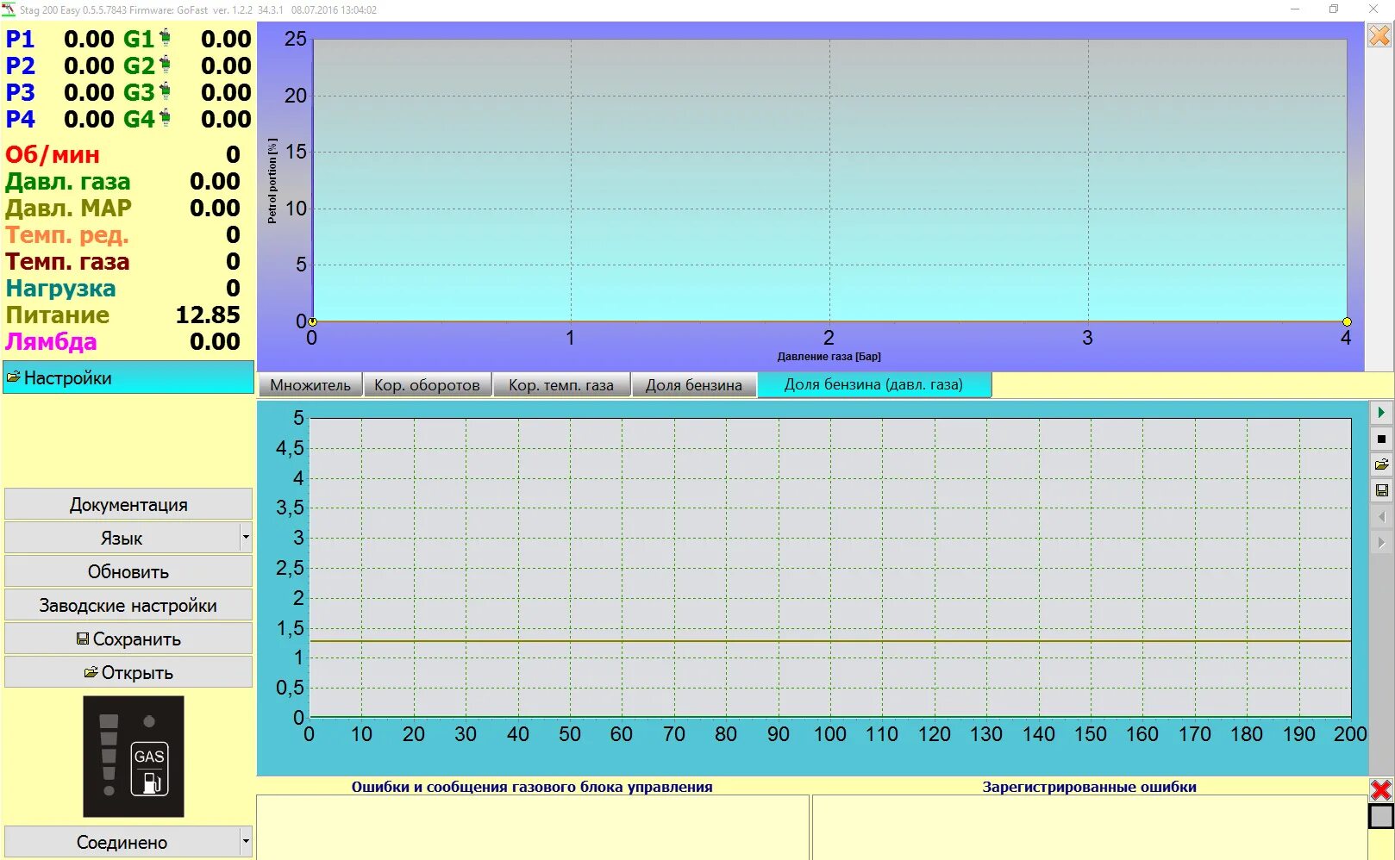Click the fuel switch status LED
The height and width of the screenshot is (860, 1395).
pyautogui.click(x=149, y=721)
